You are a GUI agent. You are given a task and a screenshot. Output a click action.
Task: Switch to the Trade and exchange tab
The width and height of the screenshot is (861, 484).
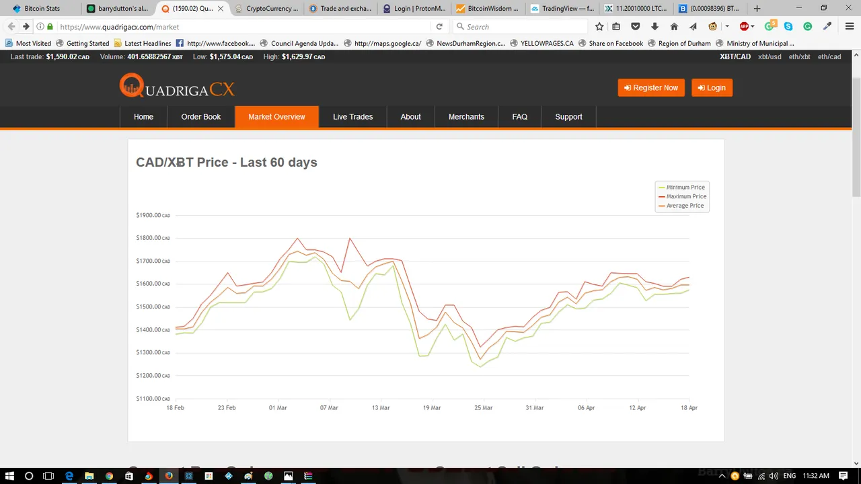340,9
